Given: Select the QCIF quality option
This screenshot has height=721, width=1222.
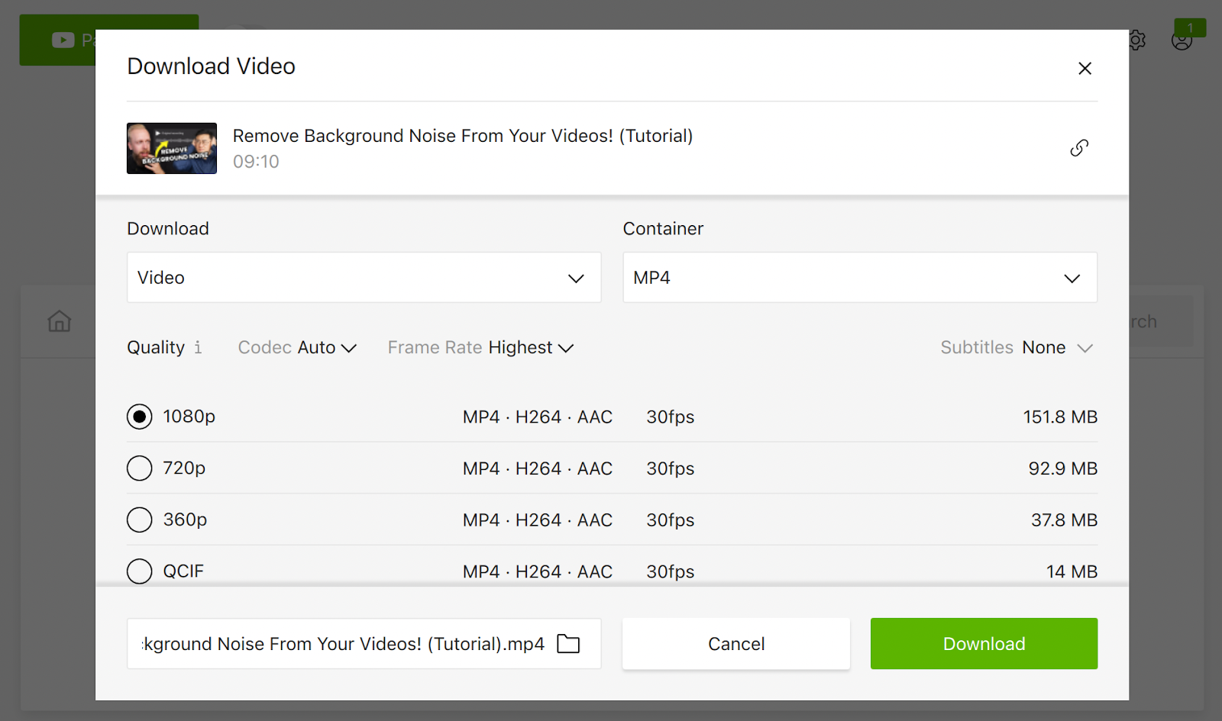Looking at the screenshot, I should click(x=139, y=571).
